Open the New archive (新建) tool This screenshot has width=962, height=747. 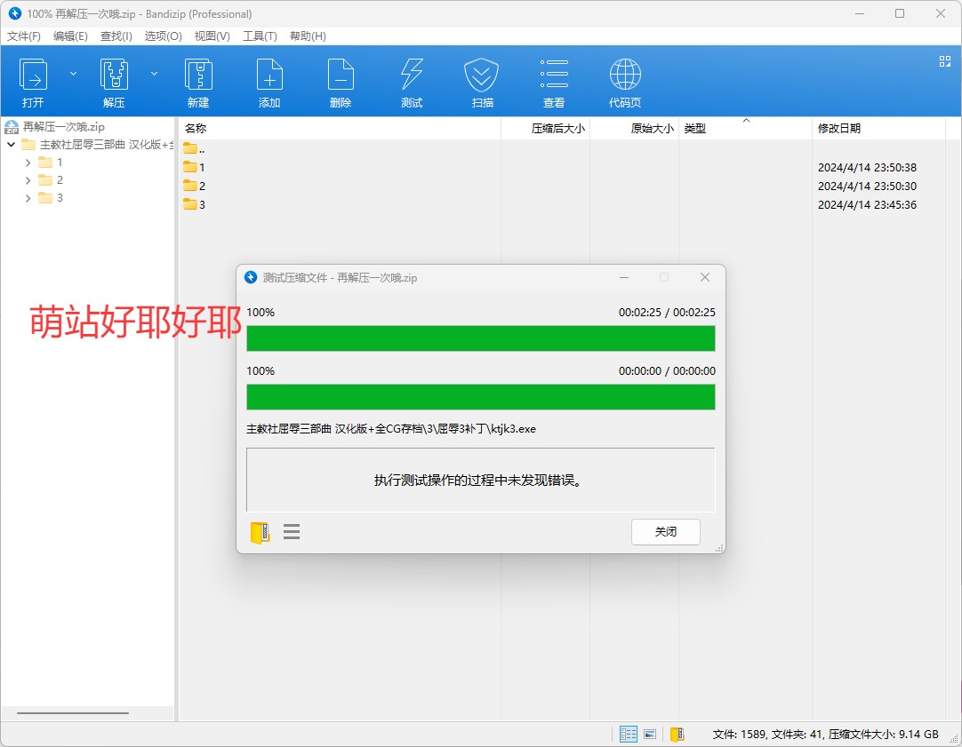pos(197,81)
